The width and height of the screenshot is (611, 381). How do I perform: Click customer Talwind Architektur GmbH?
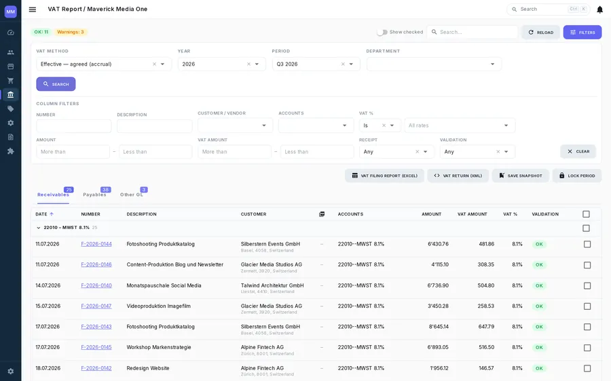(272, 285)
